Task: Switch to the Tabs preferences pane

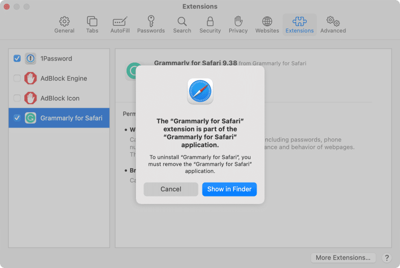Action: (92, 25)
